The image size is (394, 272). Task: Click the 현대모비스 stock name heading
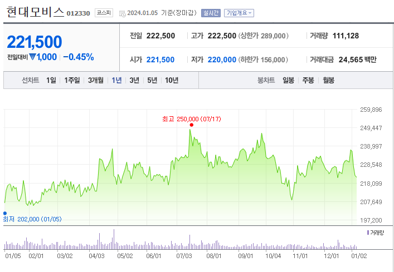(x=35, y=12)
